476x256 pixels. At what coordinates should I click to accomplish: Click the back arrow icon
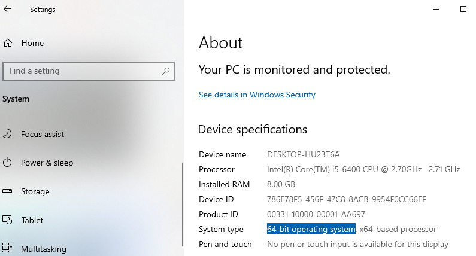click(7, 9)
